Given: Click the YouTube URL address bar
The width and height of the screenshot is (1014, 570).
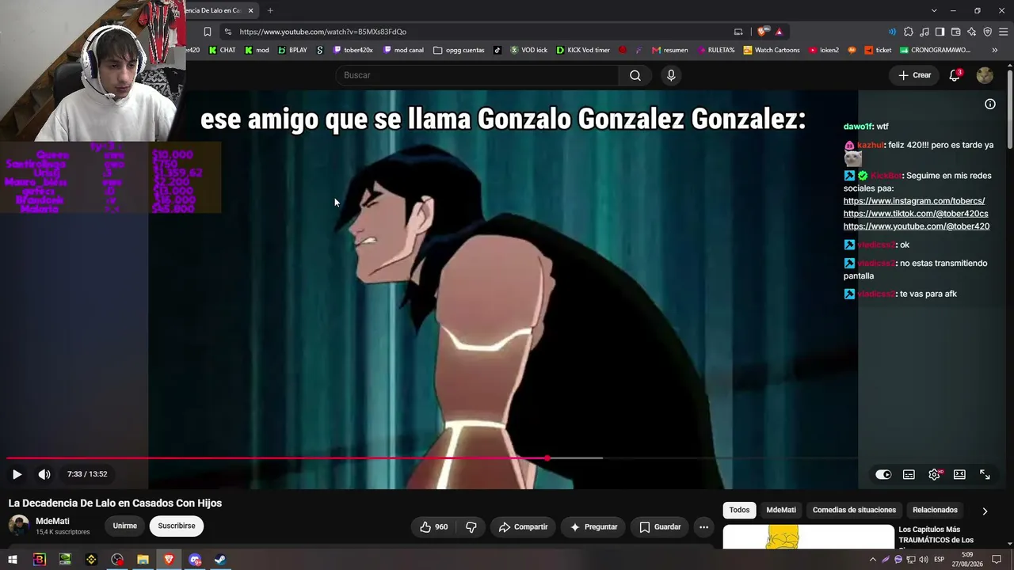Looking at the screenshot, I should pyautogui.click(x=475, y=32).
